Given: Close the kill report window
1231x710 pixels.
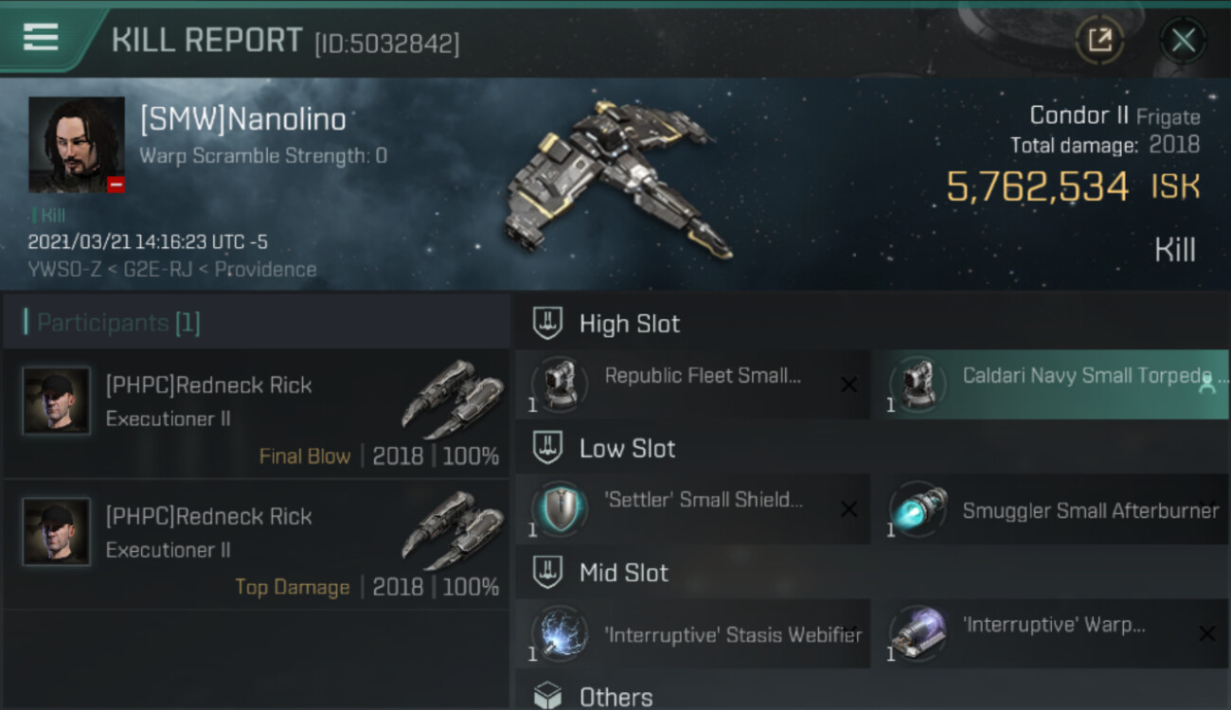Looking at the screenshot, I should (x=1183, y=41).
